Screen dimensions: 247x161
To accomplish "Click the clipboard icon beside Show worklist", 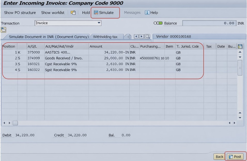I will pyautogui.click(x=73, y=13).
